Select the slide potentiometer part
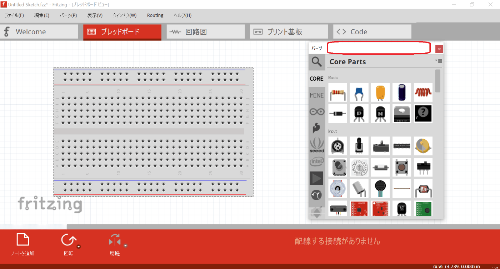This screenshot has height=269, width=500. click(x=380, y=146)
